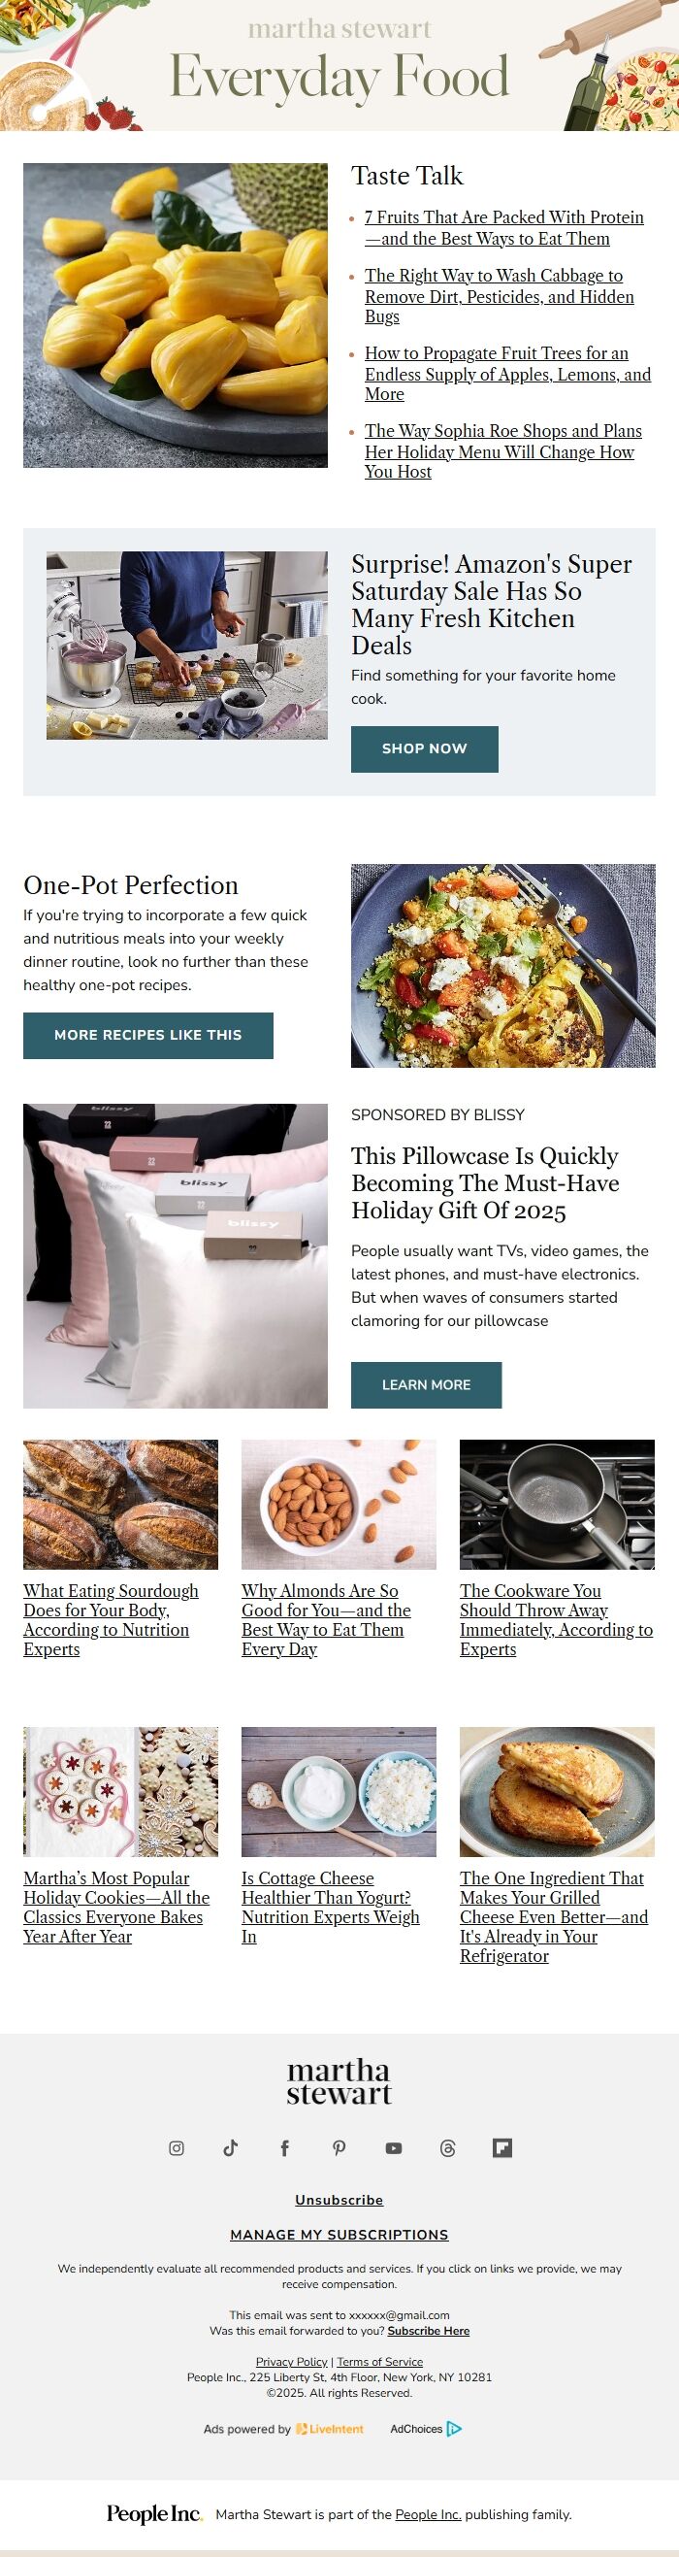Open MANAGE MY SUBSCRIPTIONS link
Image resolution: width=679 pixels, height=2557 pixels.
(339, 2235)
